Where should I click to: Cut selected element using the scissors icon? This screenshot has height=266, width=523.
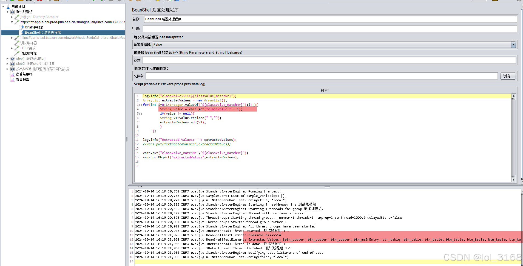pyautogui.click(x=39, y=1)
